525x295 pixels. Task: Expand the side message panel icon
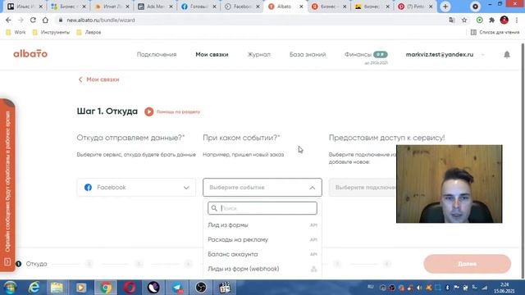pyautogui.click(x=7, y=262)
